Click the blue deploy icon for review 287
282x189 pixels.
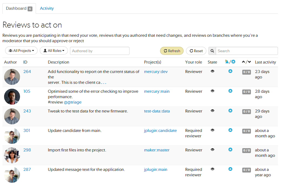point(230,169)
